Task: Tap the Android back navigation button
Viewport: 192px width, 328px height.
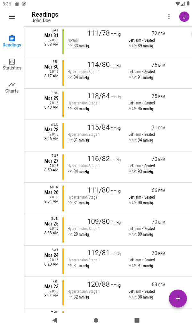Action: [x=55, y=320]
